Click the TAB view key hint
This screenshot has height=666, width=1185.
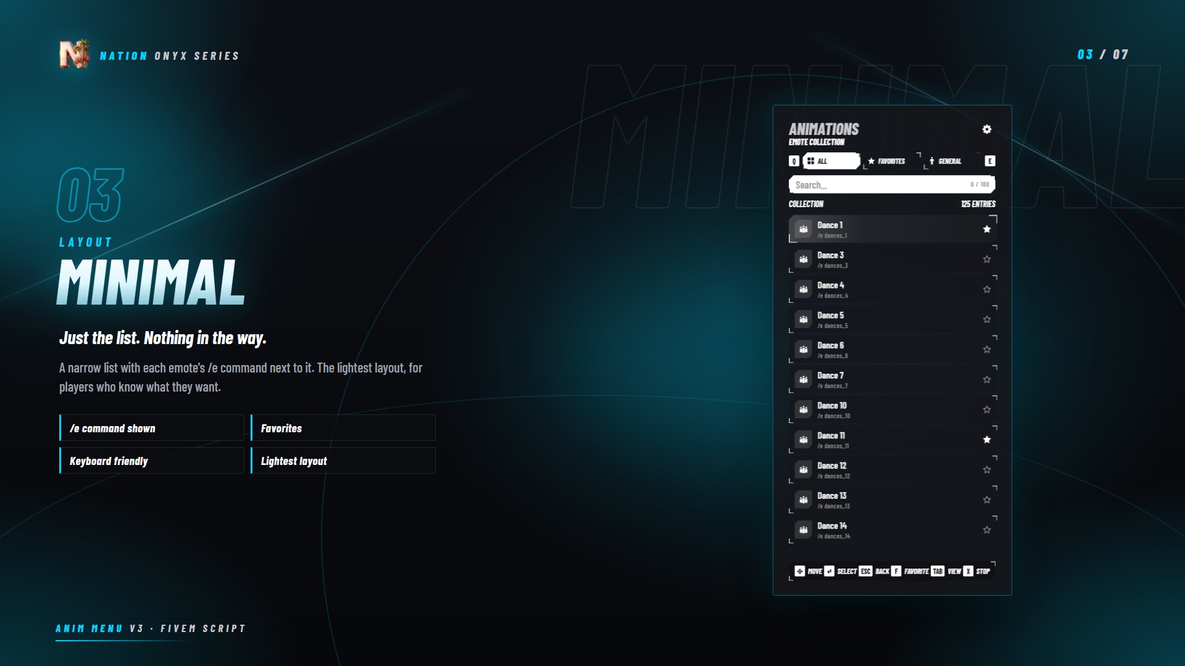point(938,571)
